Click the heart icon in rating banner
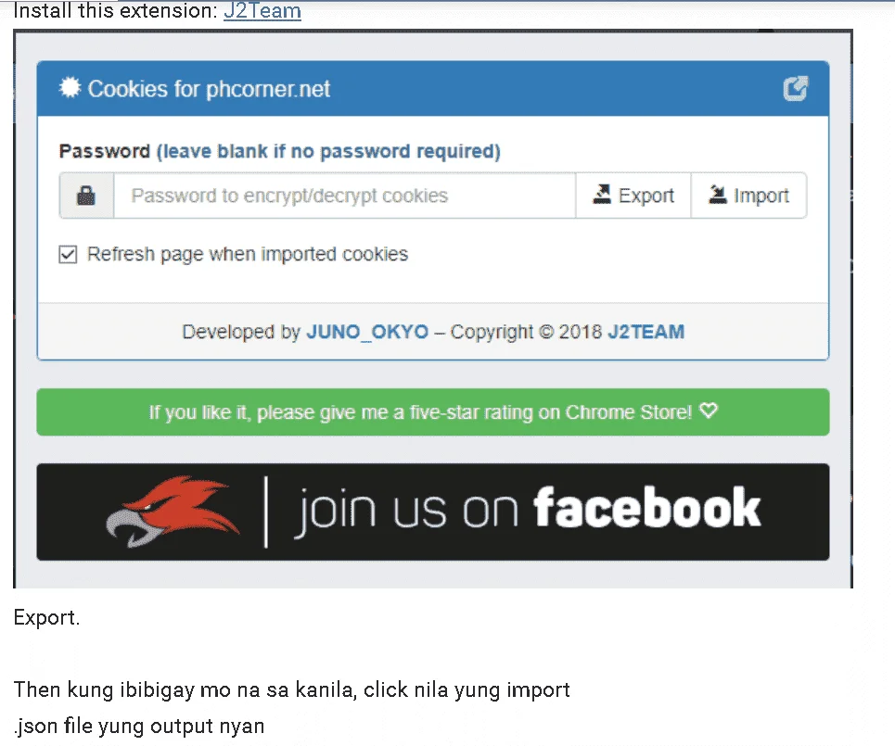This screenshot has width=895, height=746. coord(709,411)
